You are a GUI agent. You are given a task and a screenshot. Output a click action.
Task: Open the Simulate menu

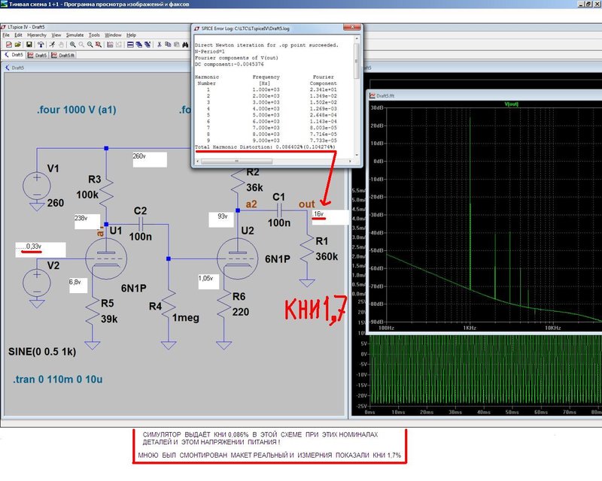(x=74, y=35)
